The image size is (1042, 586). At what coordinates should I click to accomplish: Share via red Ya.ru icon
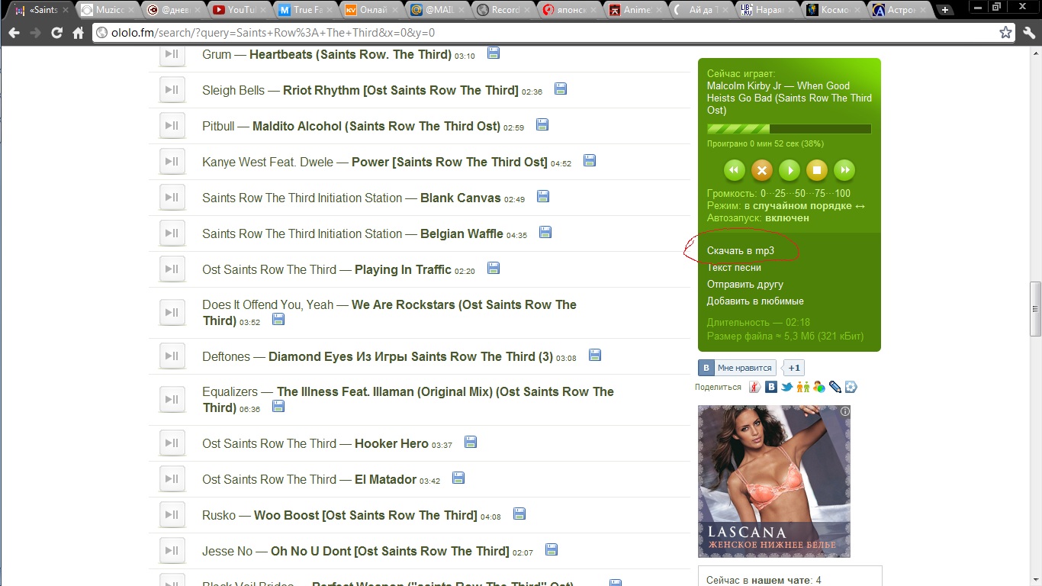[754, 387]
